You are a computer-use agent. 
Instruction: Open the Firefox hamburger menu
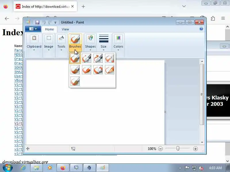[223, 18]
